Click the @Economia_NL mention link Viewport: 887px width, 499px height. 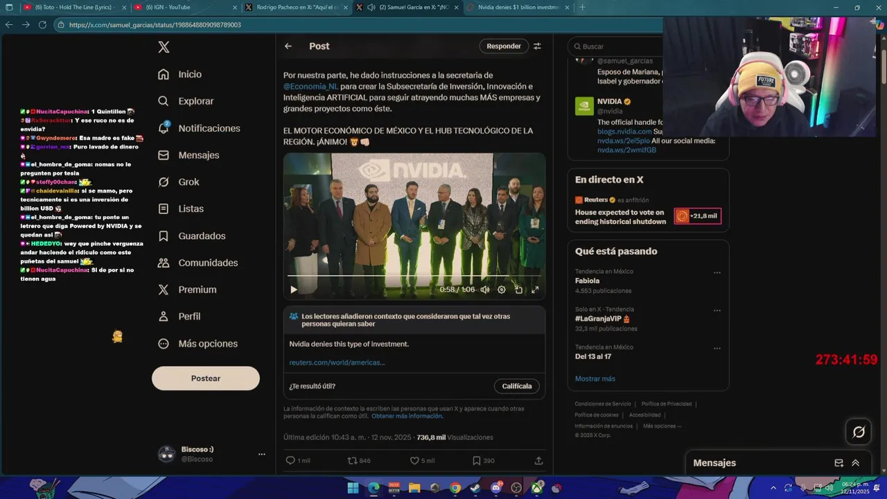[310, 87]
